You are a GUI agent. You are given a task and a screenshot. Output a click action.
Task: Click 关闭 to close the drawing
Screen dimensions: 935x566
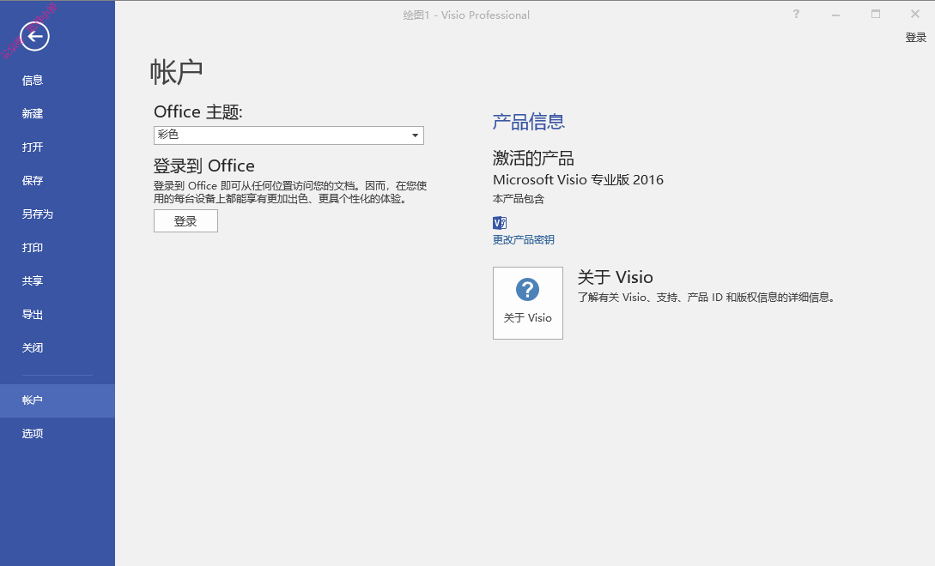33,348
